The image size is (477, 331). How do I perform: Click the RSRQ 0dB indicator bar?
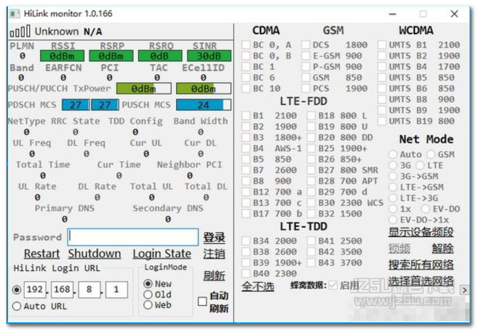click(x=160, y=56)
